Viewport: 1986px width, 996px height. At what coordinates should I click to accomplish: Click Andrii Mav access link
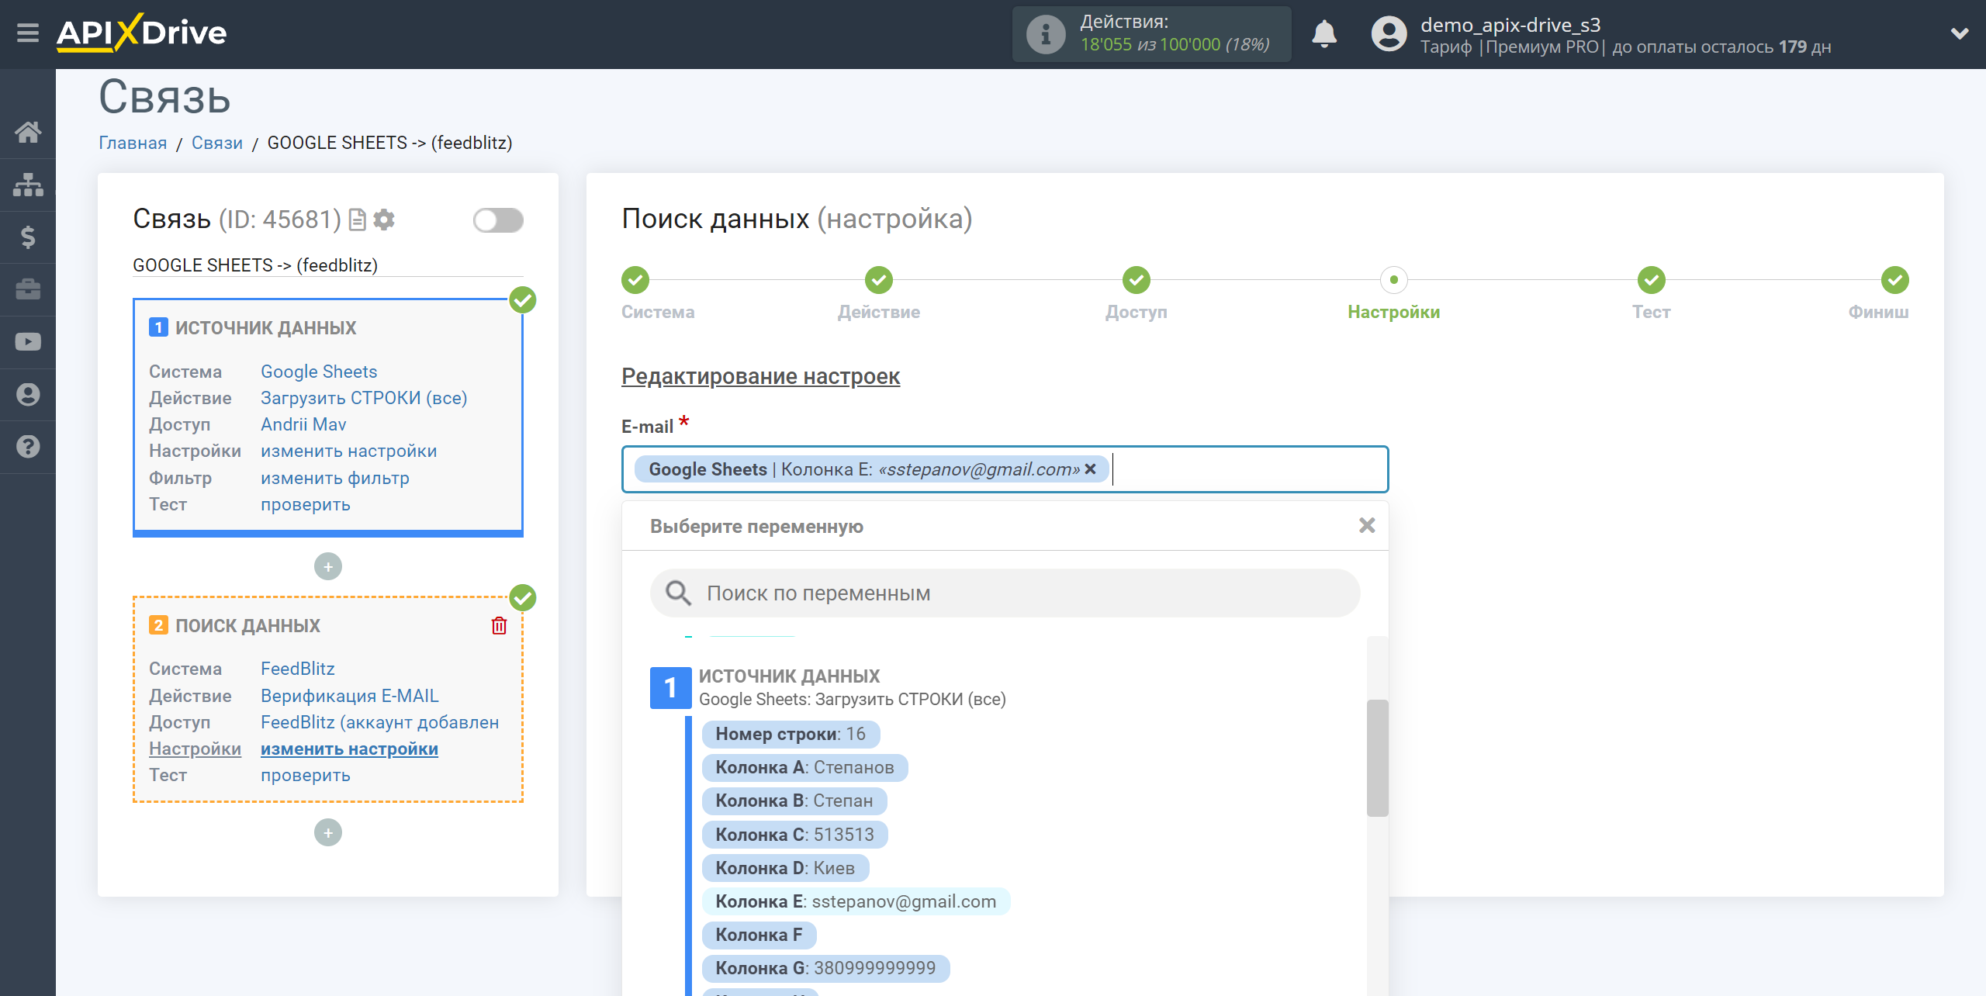[x=303, y=424]
